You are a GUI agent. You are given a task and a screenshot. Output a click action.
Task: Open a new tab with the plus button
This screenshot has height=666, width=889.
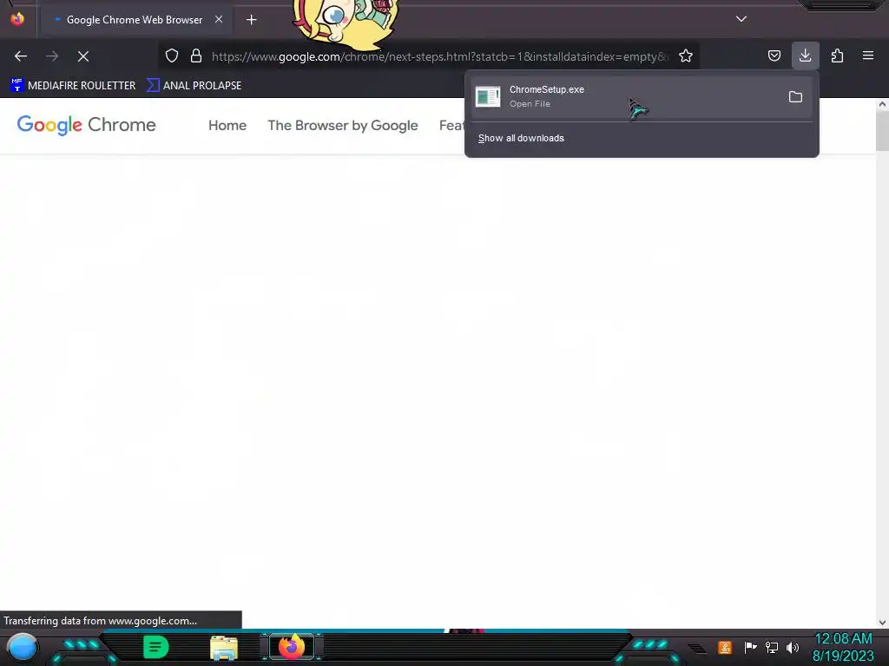(251, 20)
